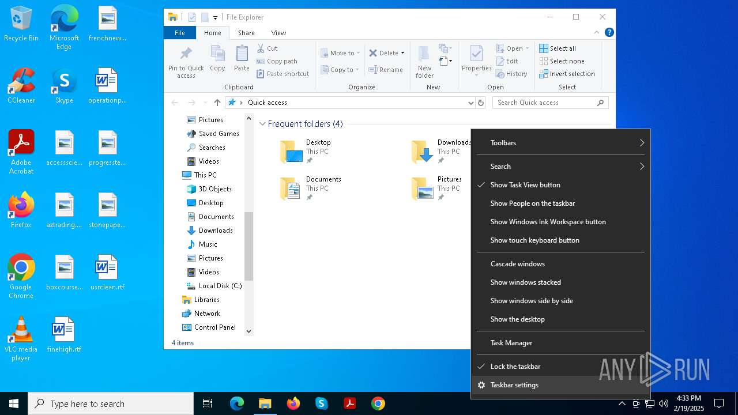
Task: Collapse the Frequent folders group
Action: [262, 124]
